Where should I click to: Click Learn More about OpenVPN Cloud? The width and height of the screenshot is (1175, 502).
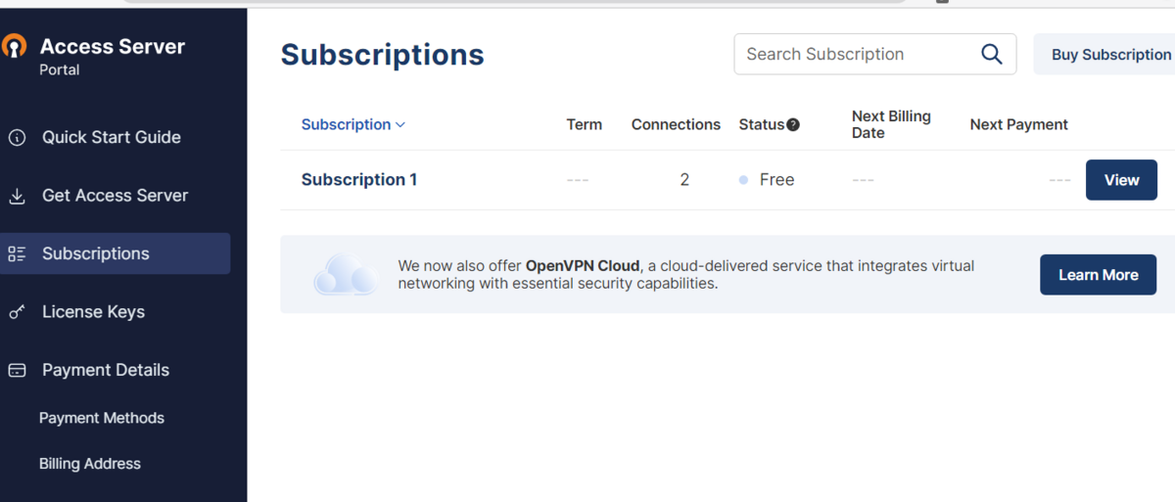[x=1098, y=275]
